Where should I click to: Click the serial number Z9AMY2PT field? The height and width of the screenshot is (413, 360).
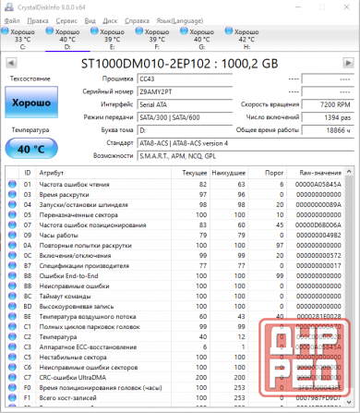coord(185,91)
